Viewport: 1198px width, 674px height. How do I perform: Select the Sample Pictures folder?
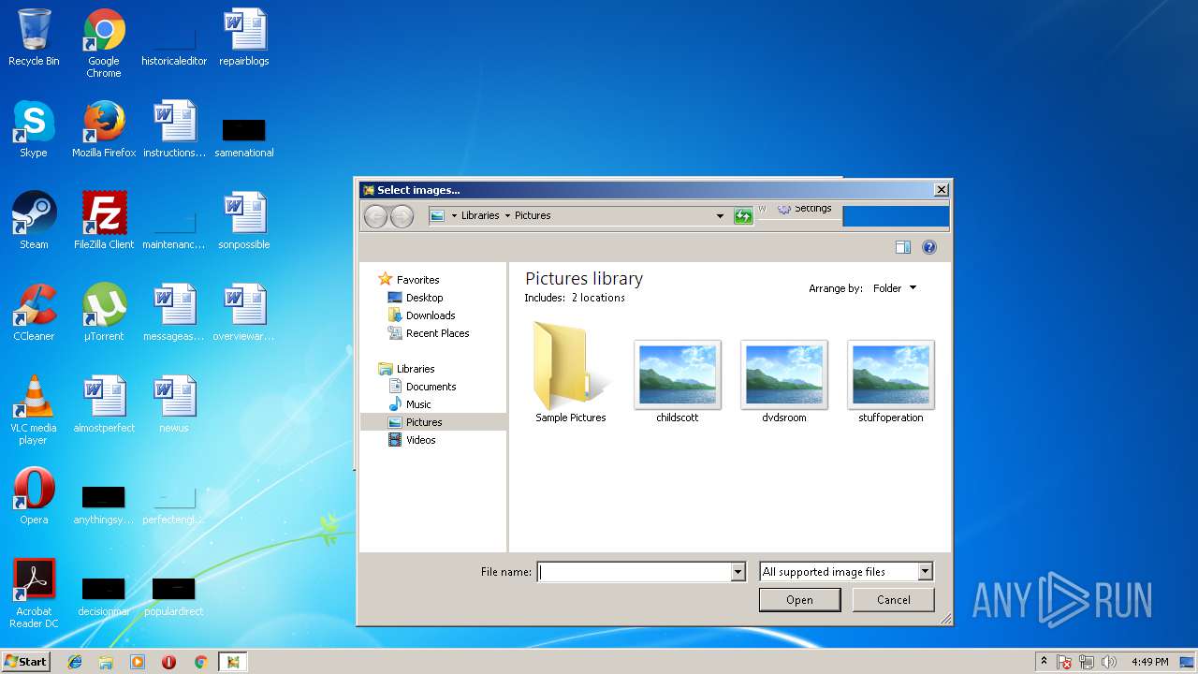571,374
